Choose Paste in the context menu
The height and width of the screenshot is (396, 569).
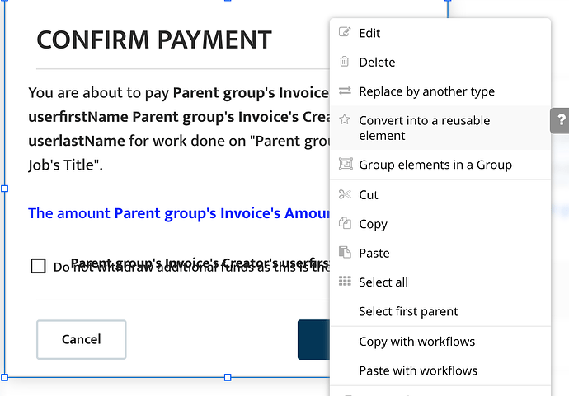(x=440, y=253)
